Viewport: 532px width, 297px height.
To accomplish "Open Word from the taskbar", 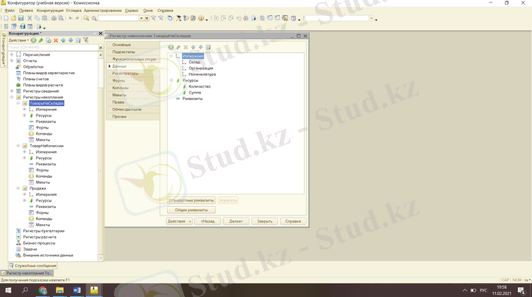I will (x=76, y=290).
